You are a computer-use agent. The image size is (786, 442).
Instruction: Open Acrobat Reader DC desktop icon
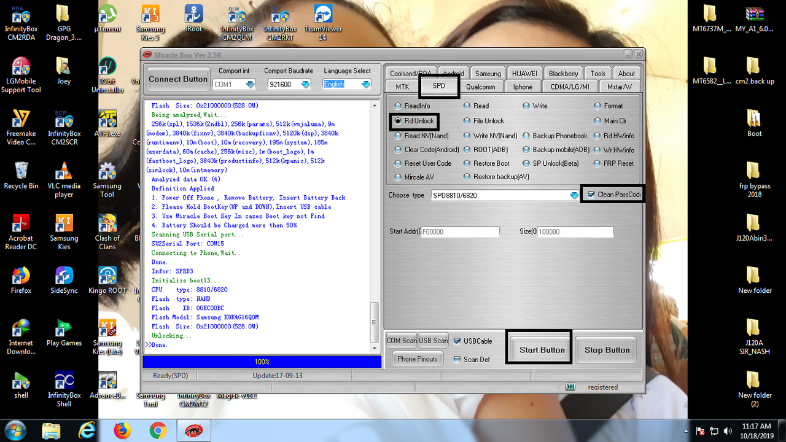(x=21, y=232)
